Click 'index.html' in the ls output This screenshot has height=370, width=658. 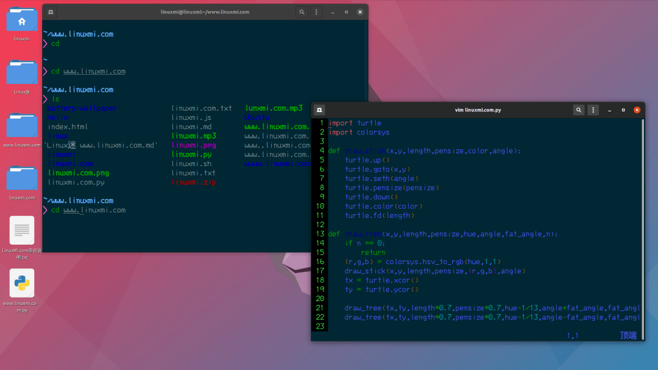point(68,127)
